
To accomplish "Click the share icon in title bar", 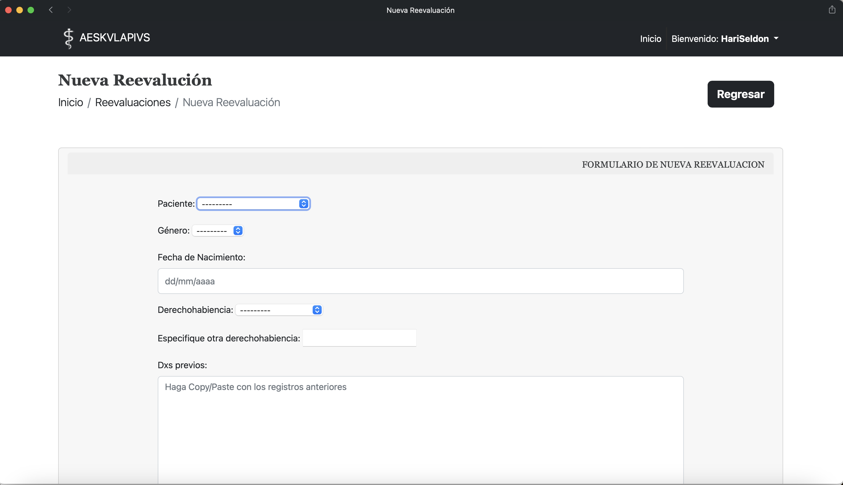I will click(x=832, y=10).
